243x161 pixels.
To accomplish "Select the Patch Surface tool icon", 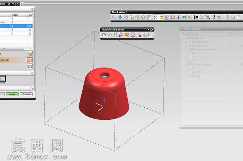I will [x=110, y=35].
